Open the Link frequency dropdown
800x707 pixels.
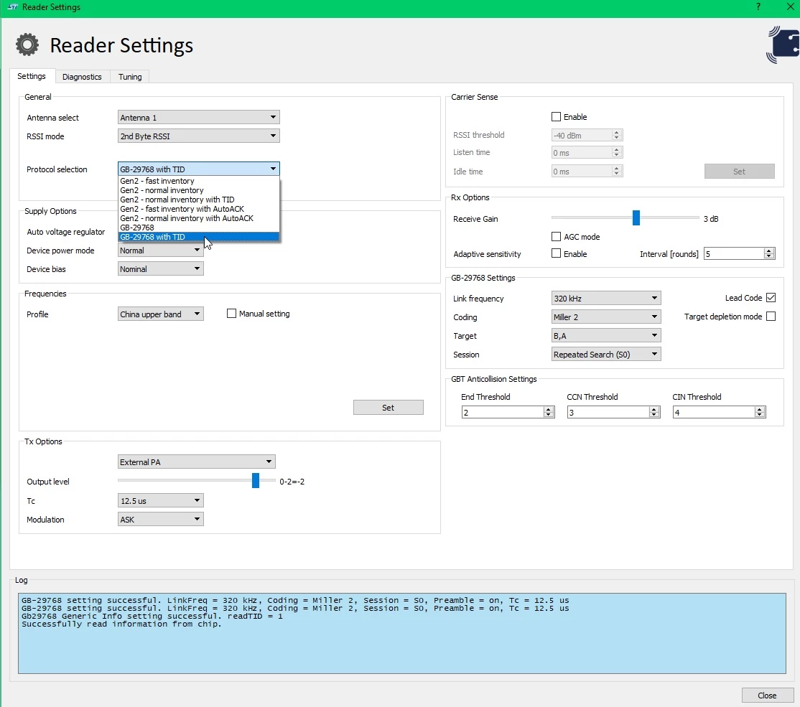(606, 299)
